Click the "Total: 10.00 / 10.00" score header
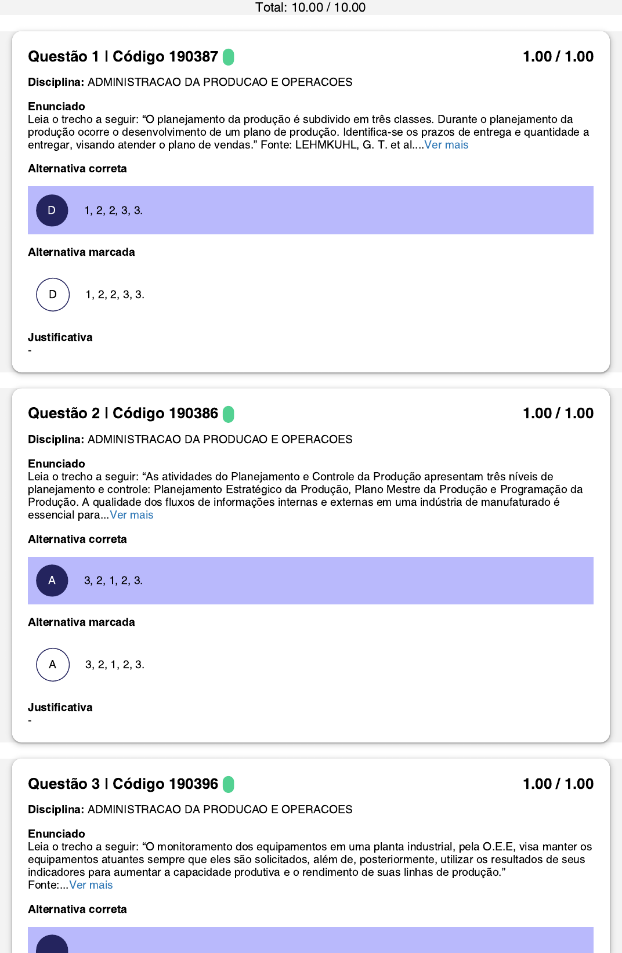The height and width of the screenshot is (953, 622). coord(310,8)
